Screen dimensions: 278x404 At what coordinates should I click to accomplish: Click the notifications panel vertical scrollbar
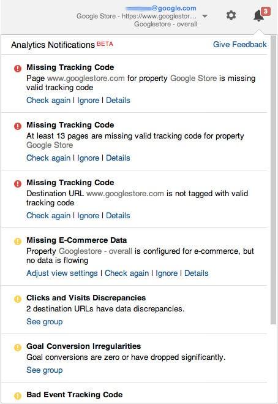tap(273, 180)
